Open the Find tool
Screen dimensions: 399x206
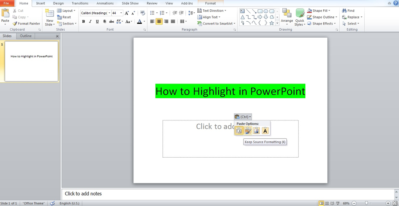tap(348, 11)
